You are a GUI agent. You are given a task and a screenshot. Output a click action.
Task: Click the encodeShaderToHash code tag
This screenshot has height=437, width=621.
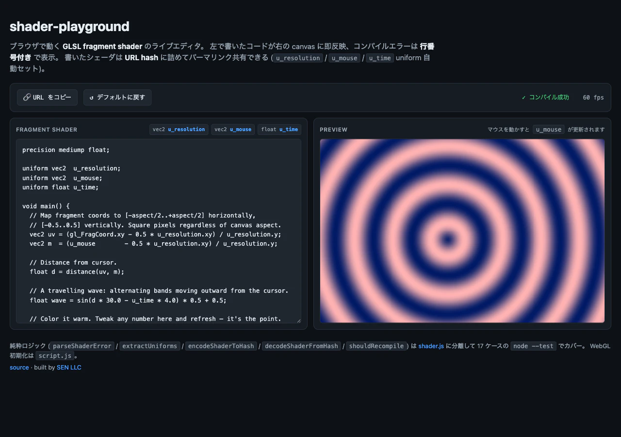[x=221, y=346]
